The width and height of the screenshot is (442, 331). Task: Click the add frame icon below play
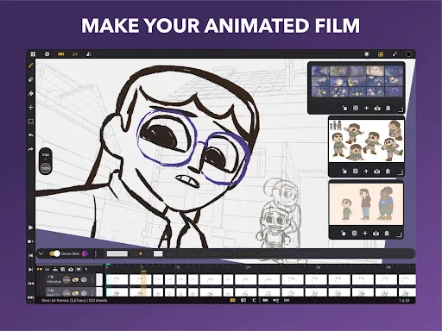coord(31,241)
